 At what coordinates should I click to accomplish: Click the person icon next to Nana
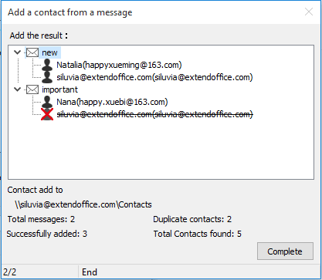point(47,102)
